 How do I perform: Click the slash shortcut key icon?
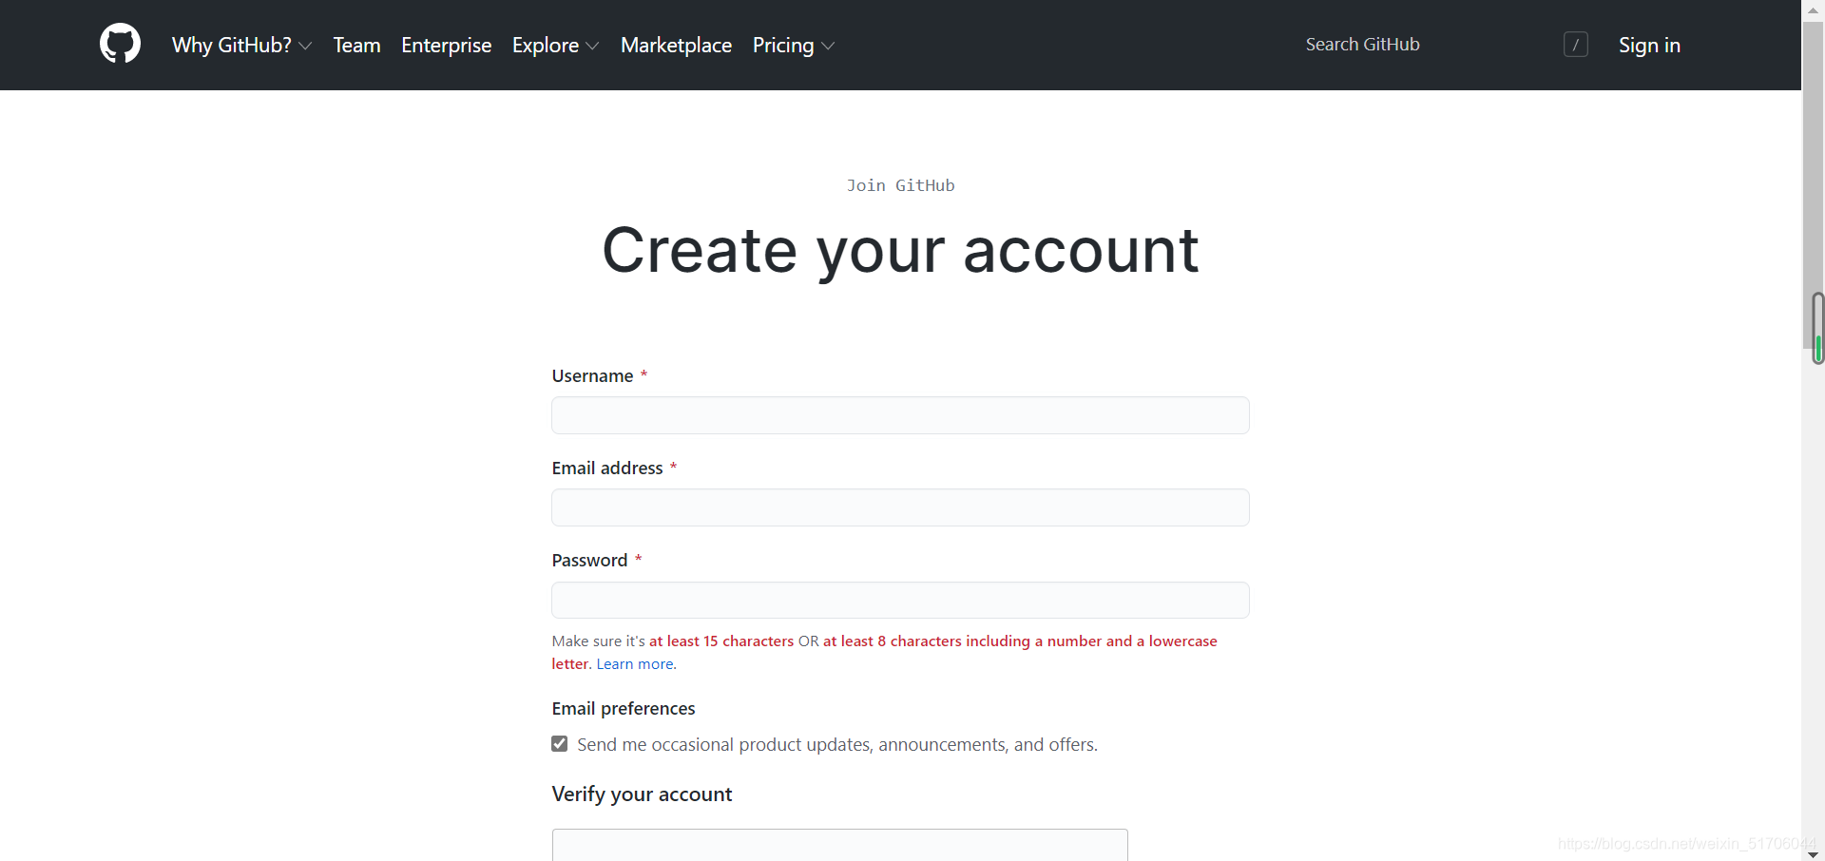(1575, 45)
